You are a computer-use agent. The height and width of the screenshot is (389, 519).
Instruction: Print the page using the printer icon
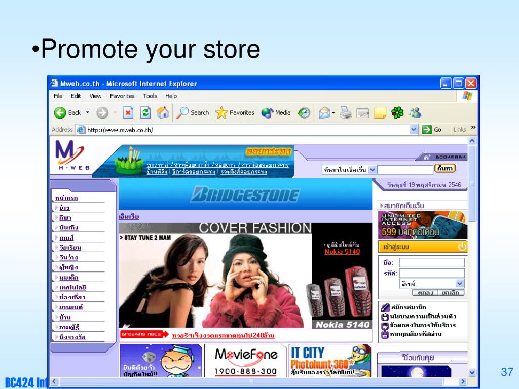coord(346,113)
